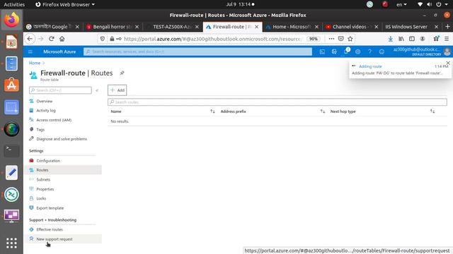Toggle Firefox sidebar view icon
This screenshot has width=453, height=254.
click(412, 39)
